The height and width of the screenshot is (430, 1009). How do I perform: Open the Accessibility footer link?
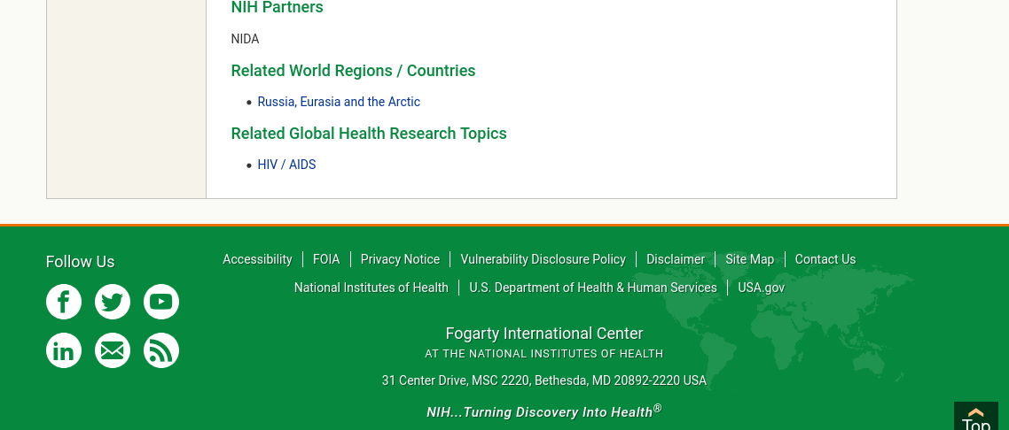(257, 259)
